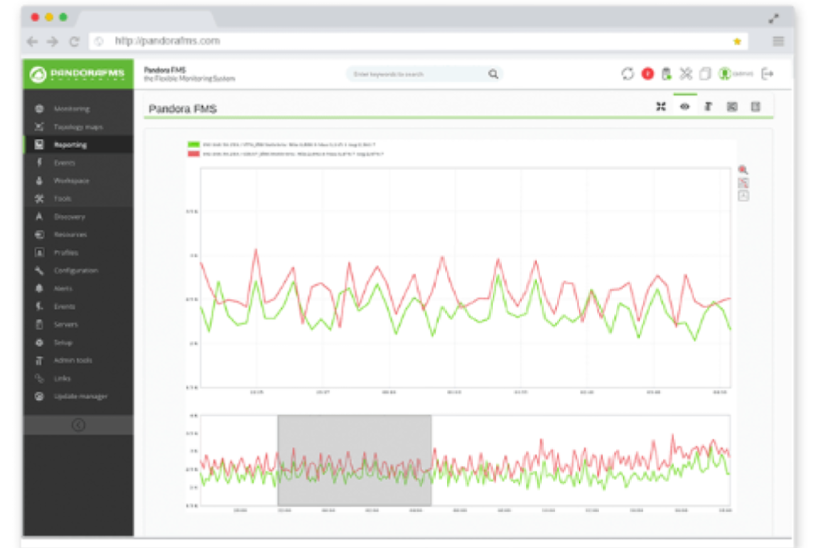Open Alerts in the sidebar
Image resolution: width=822 pixels, height=548 pixels.
point(78,288)
